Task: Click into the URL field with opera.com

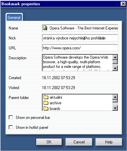Action: [80, 48]
